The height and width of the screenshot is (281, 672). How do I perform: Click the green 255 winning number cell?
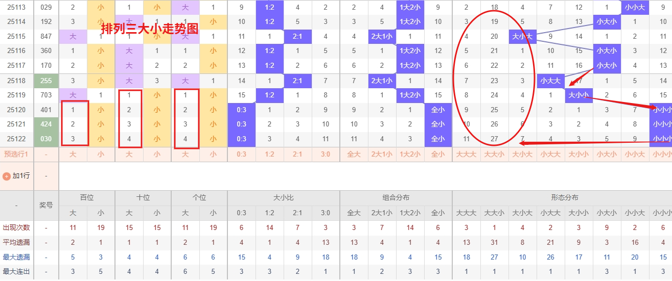(46, 81)
